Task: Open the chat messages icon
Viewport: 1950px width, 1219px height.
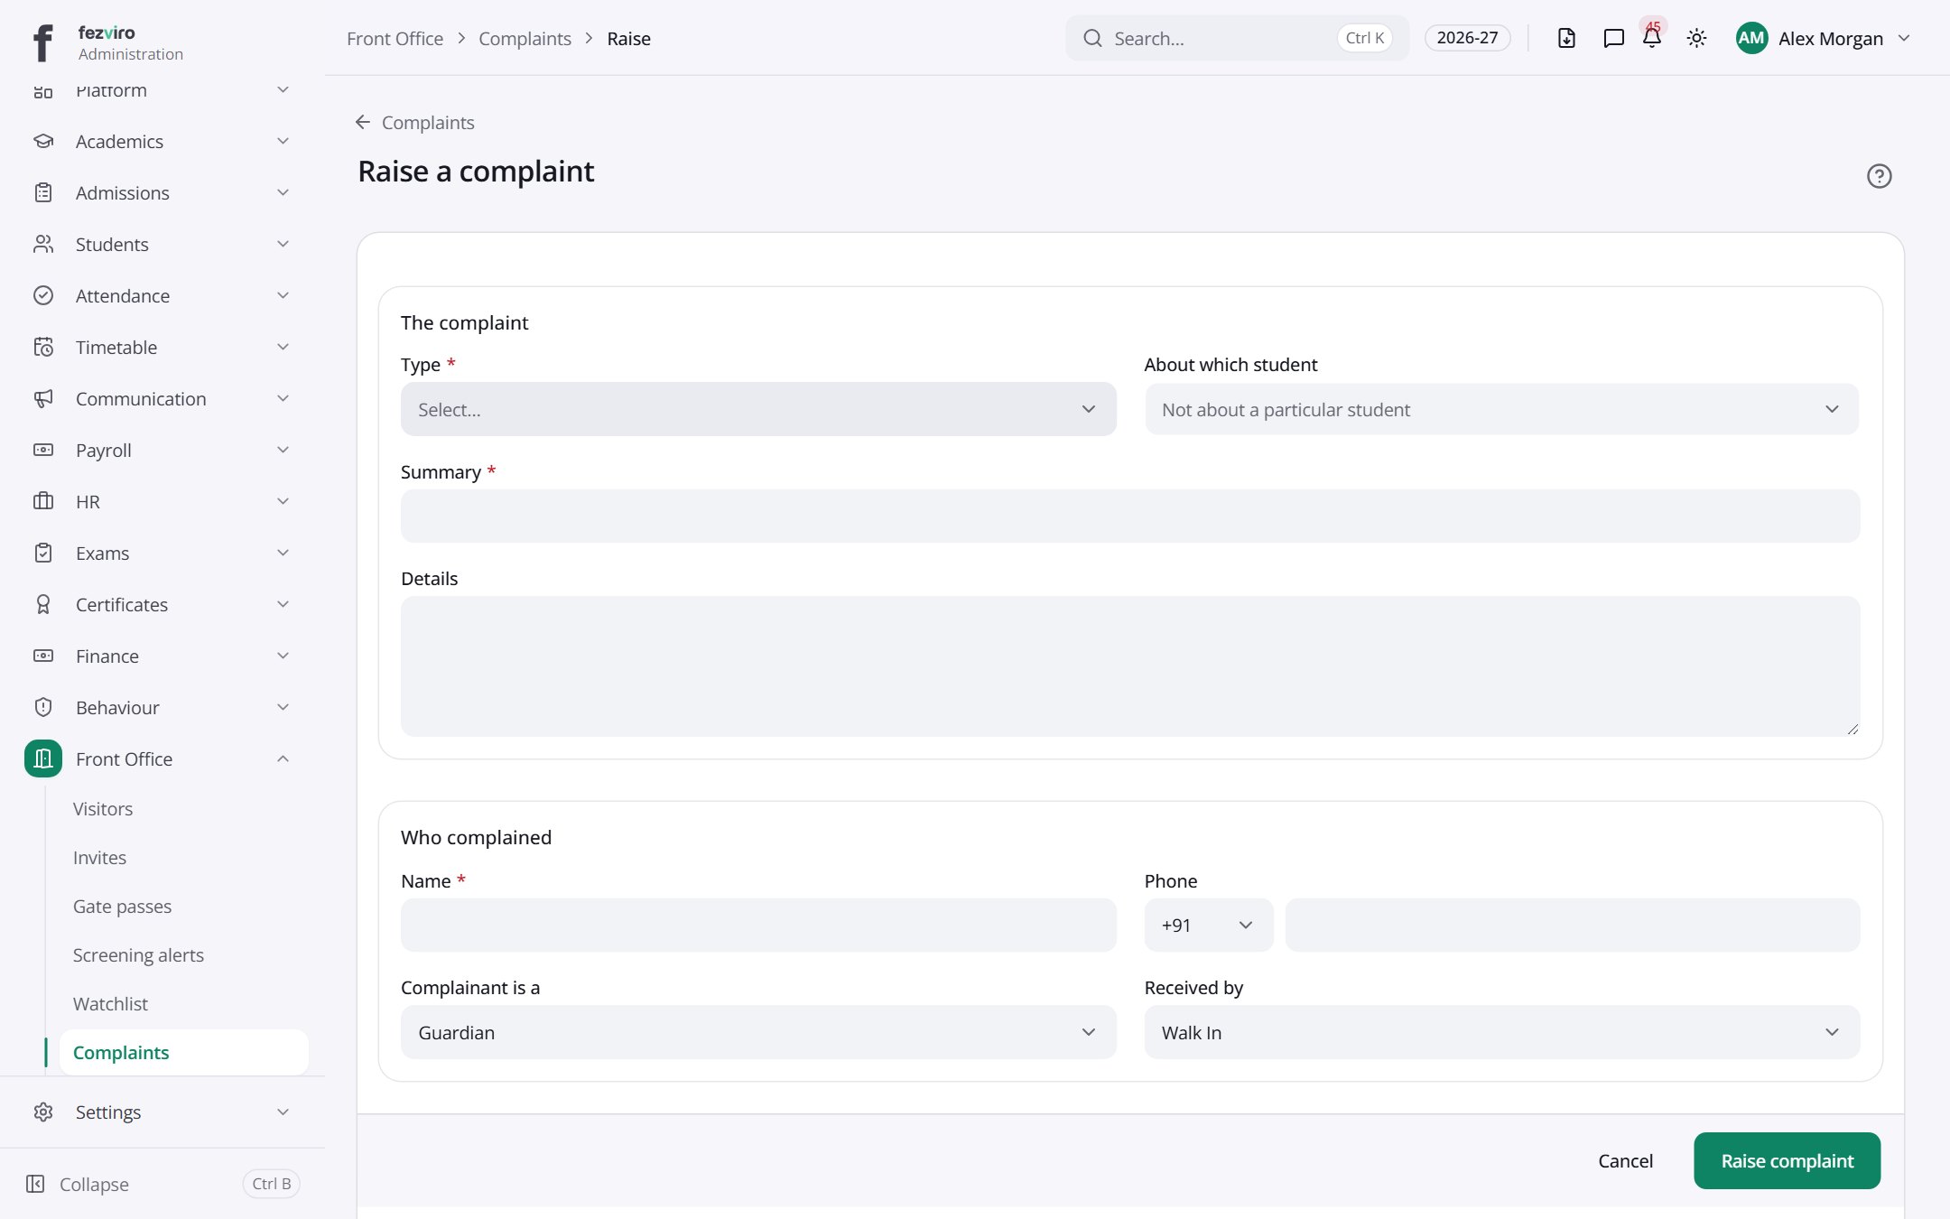Action: coord(1613,38)
